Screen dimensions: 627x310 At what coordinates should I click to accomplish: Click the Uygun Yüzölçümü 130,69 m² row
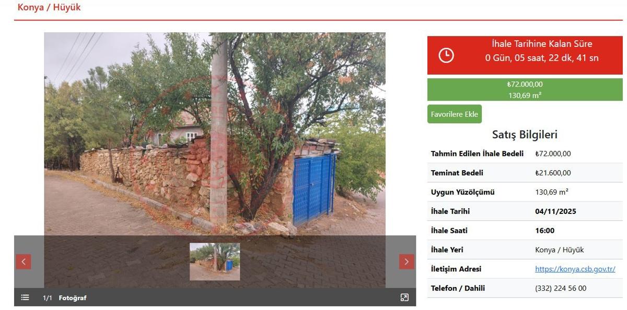click(x=525, y=192)
